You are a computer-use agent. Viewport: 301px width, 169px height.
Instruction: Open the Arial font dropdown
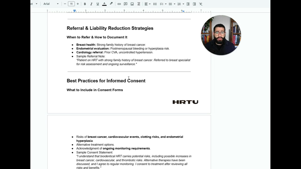(51, 4)
